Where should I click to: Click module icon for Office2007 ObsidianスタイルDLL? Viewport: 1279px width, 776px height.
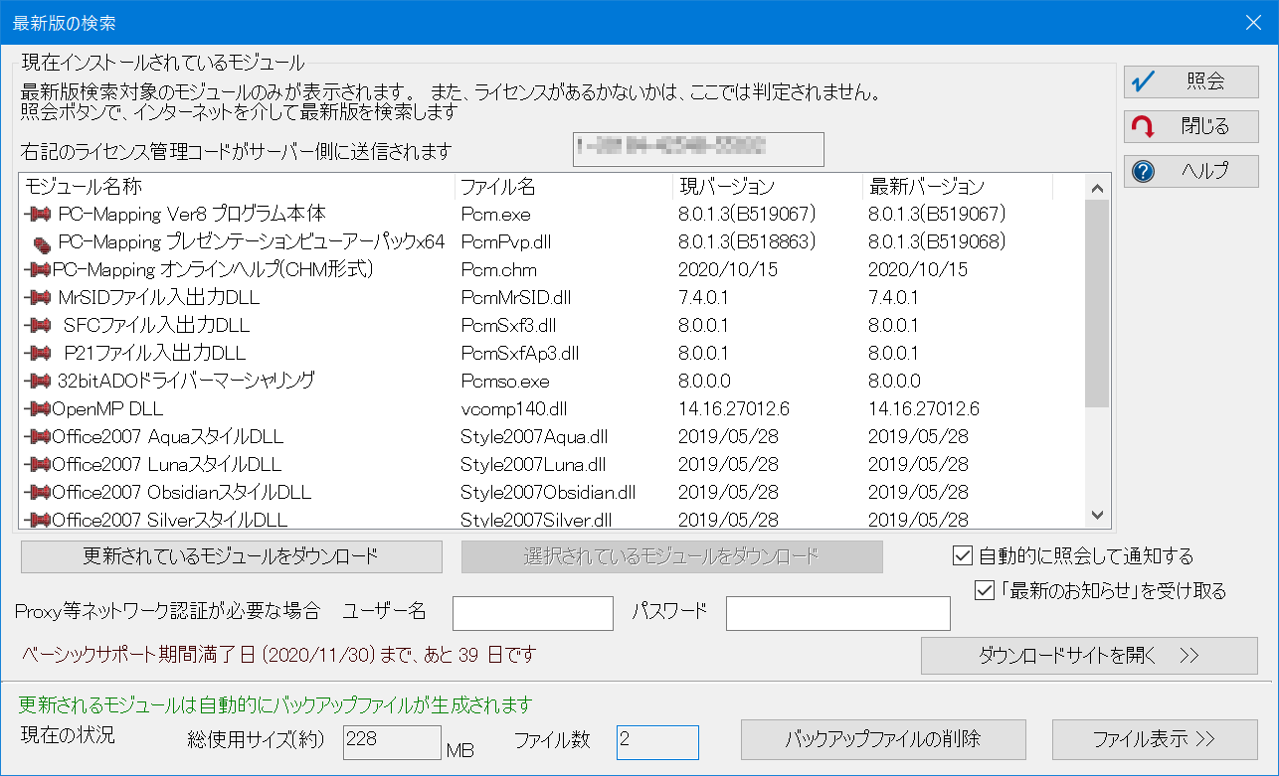[x=38, y=492]
